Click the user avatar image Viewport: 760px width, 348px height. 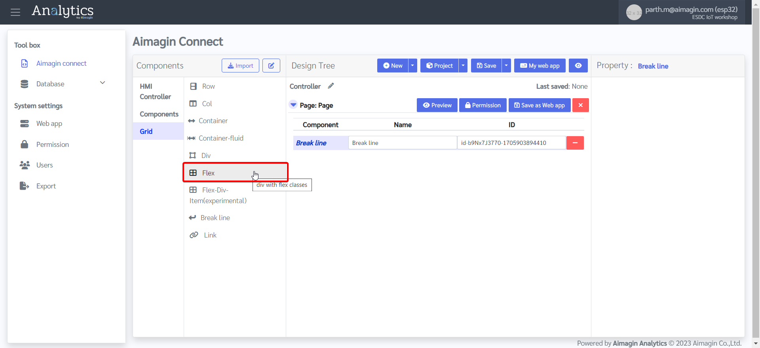coord(634,12)
